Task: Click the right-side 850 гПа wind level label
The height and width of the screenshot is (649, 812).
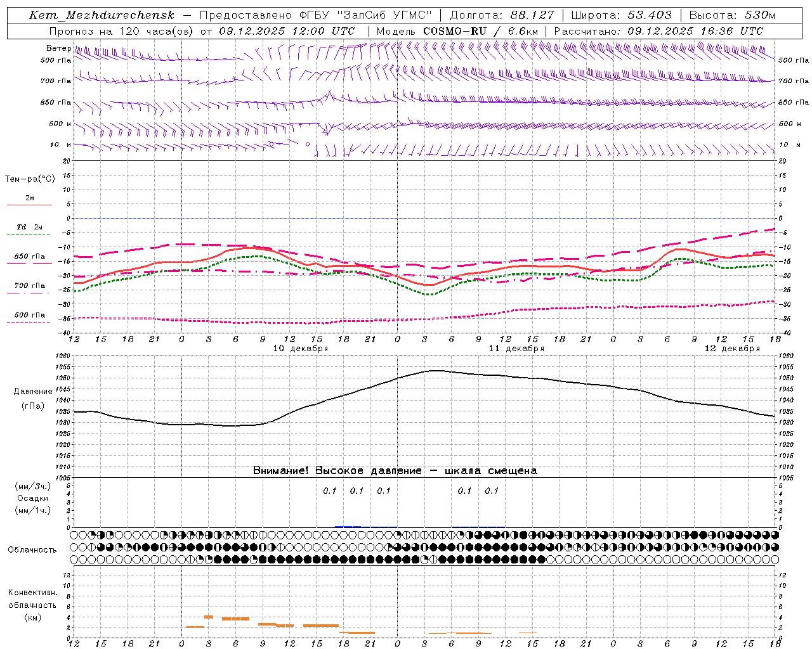Action: pyautogui.click(x=794, y=102)
